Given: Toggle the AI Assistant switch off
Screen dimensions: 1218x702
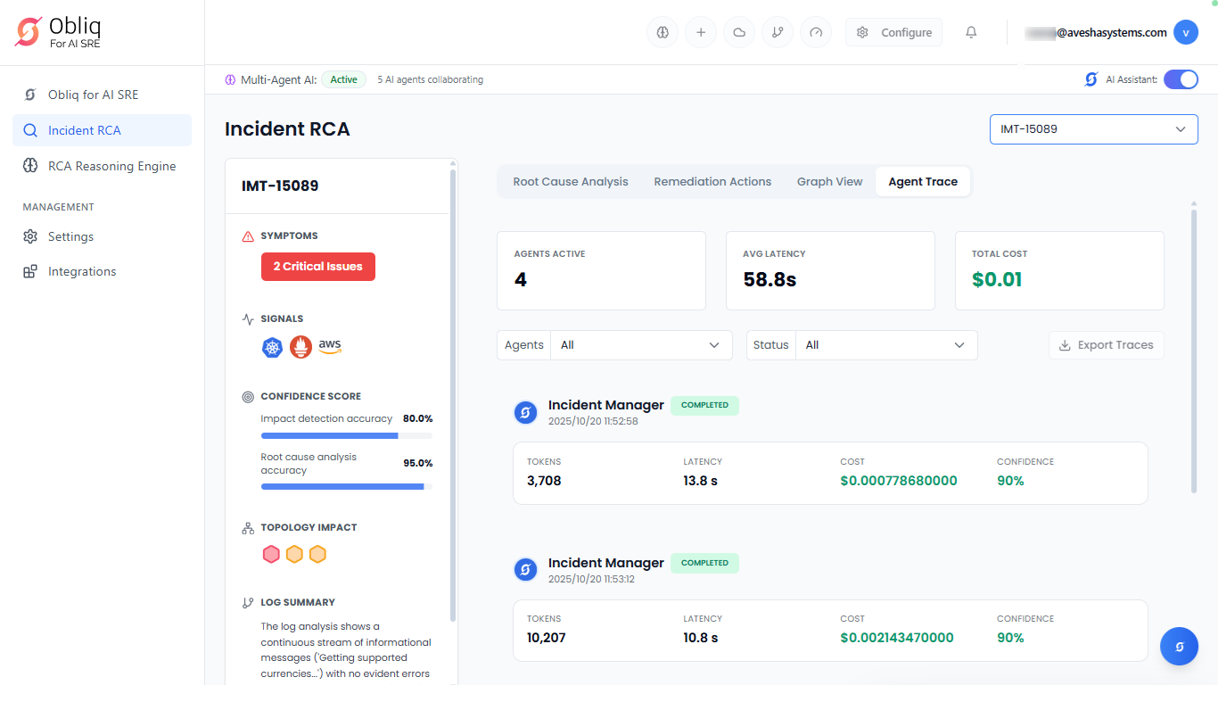Looking at the screenshot, I should pos(1181,79).
